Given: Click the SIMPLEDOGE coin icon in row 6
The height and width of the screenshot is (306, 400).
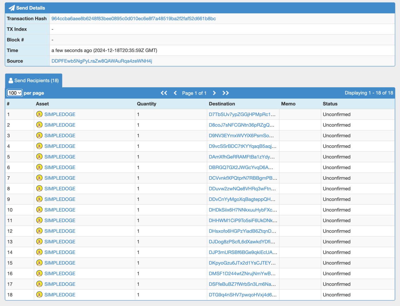Looking at the screenshot, I should (39, 168).
